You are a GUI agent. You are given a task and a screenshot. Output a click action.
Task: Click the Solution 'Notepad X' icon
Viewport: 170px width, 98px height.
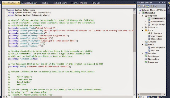[x=140, y=10]
